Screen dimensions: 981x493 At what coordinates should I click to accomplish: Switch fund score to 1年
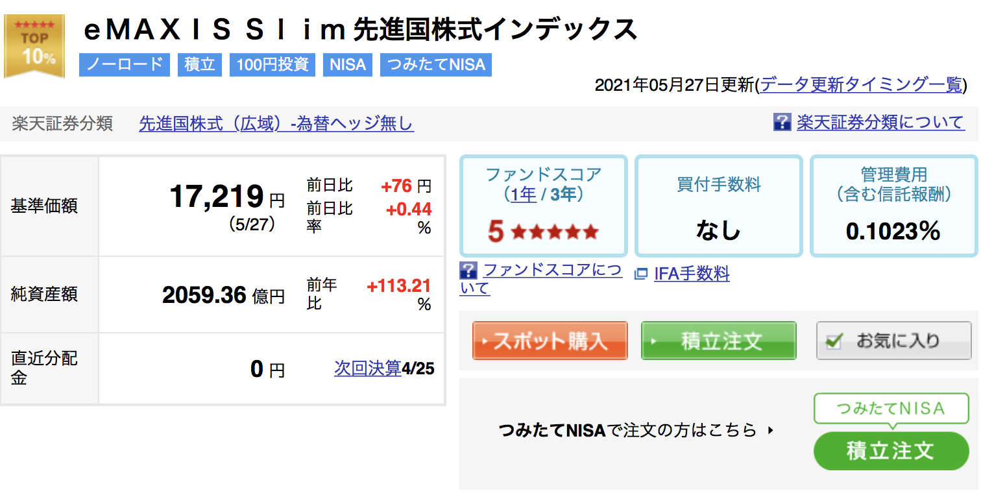tap(524, 194)
